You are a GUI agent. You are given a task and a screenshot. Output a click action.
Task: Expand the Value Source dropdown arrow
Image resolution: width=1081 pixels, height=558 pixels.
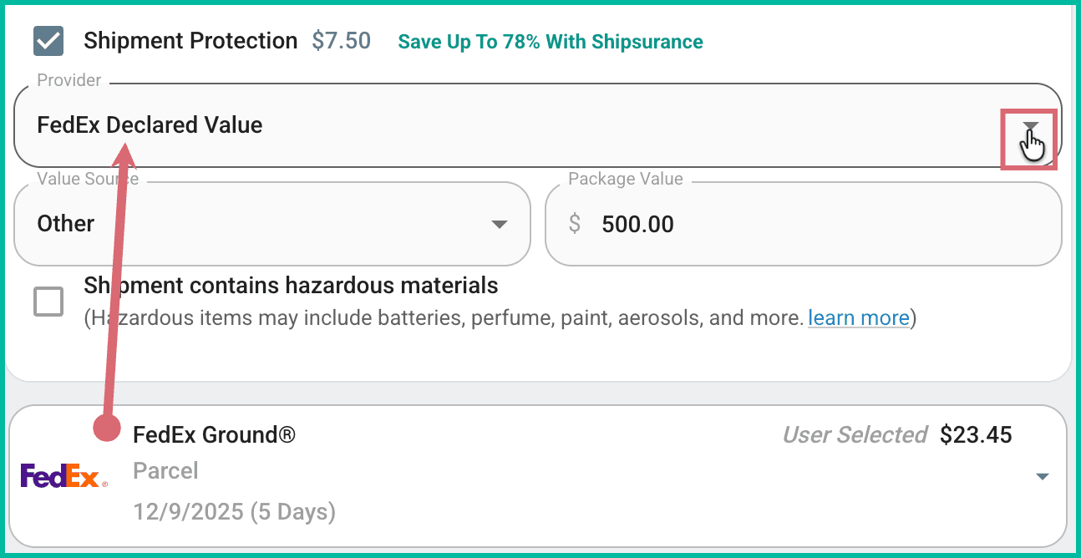(x=500, y=224)
